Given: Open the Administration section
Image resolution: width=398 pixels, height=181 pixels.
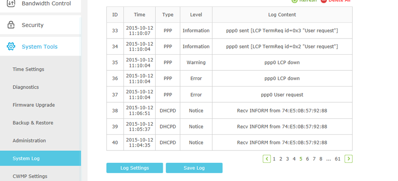Looking at the screenshot, I should 29,140.
